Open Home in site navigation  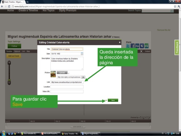(x=10, y=11)
